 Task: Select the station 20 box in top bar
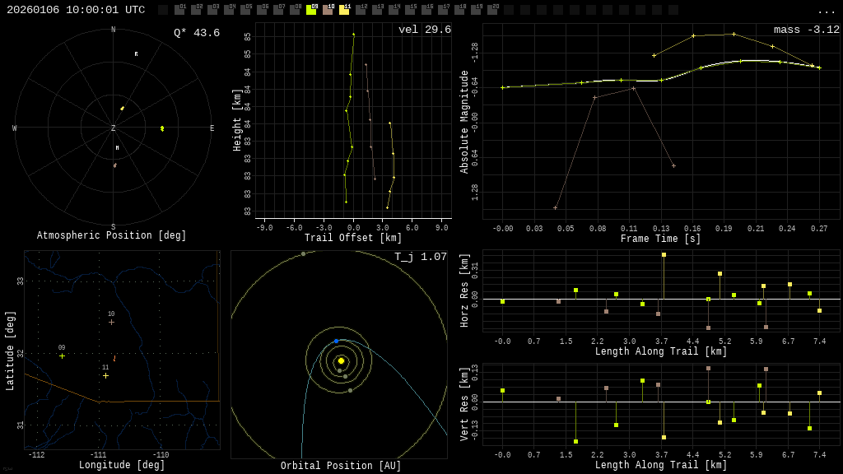click(492, 10)
